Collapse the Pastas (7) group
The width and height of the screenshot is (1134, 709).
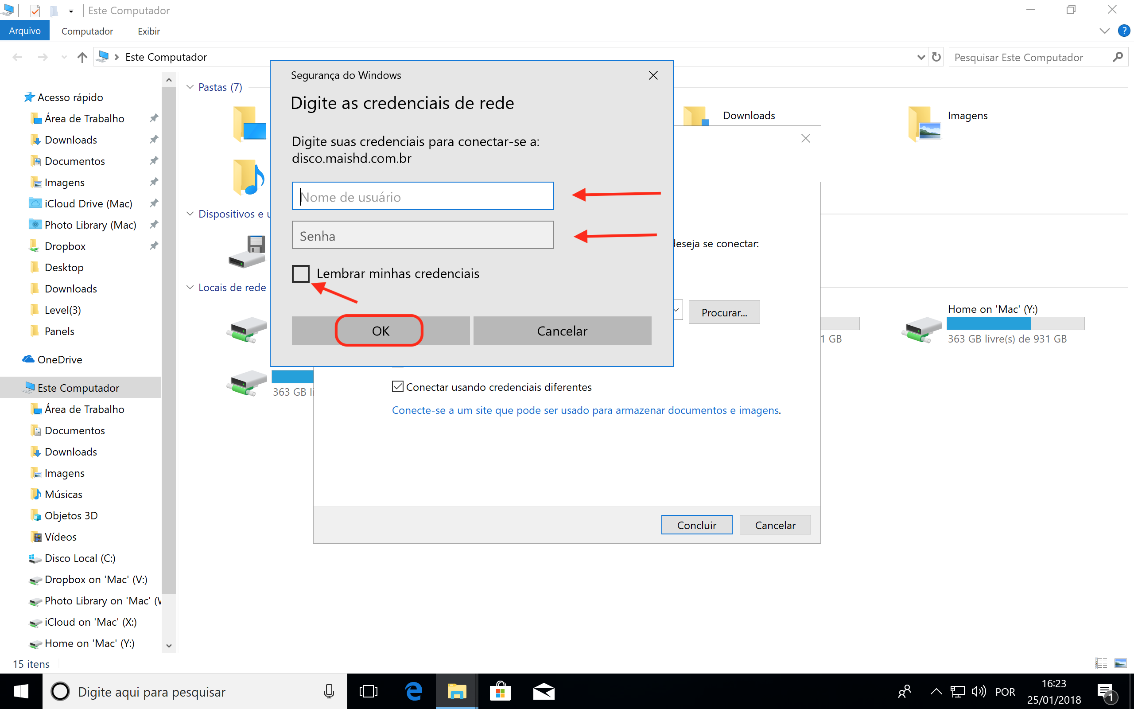pos(190,87)
